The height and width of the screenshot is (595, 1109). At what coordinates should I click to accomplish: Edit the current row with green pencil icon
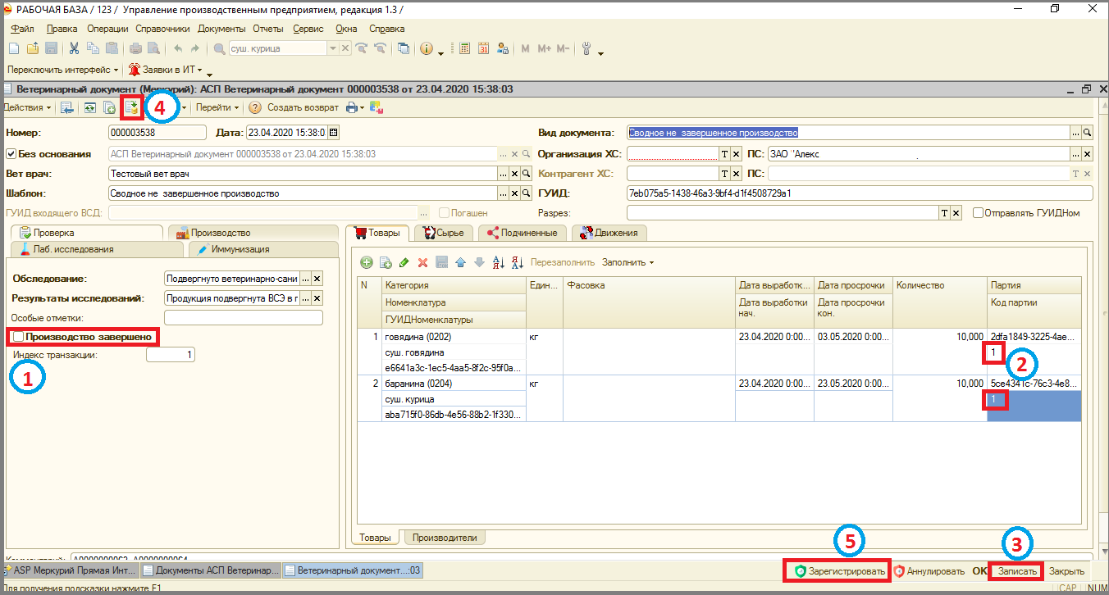click(x=404, y=262)
